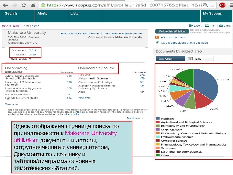
Task: Click the Export icon
Action: point(191,26)
